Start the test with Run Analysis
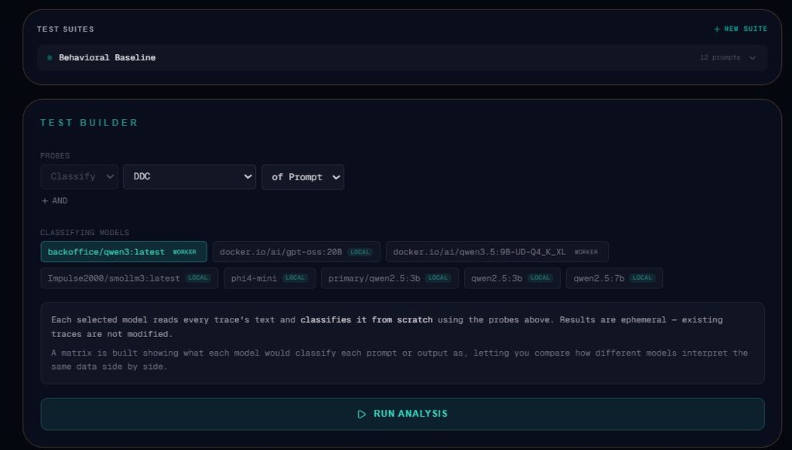792x450 pixels. (402, 414)
